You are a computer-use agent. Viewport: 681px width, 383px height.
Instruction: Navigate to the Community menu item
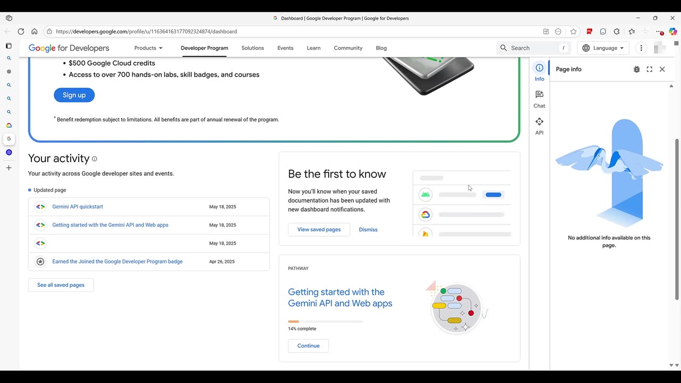pyautogui.click(x=348, y=48)
